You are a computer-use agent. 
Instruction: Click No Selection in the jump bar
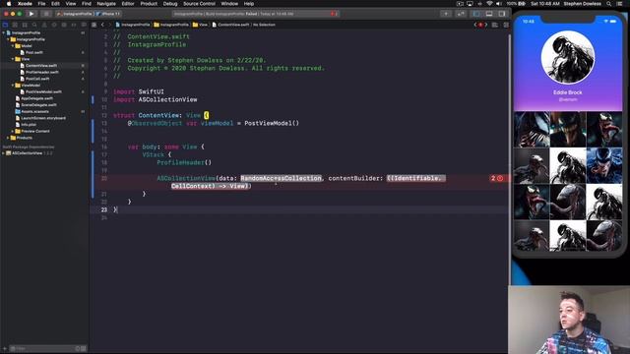tap(264, 25)
